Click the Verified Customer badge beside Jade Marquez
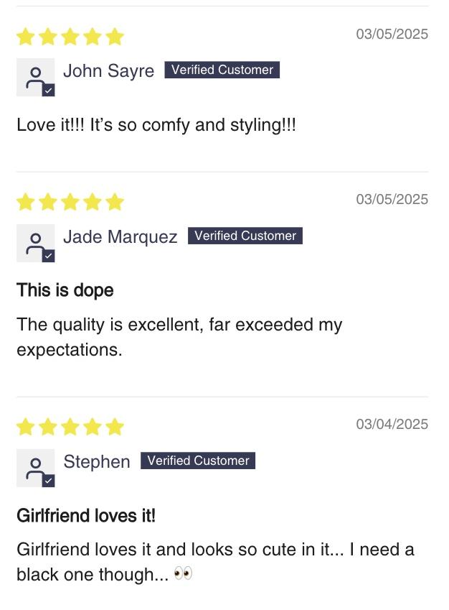449x610 pixels. point(245,236)
